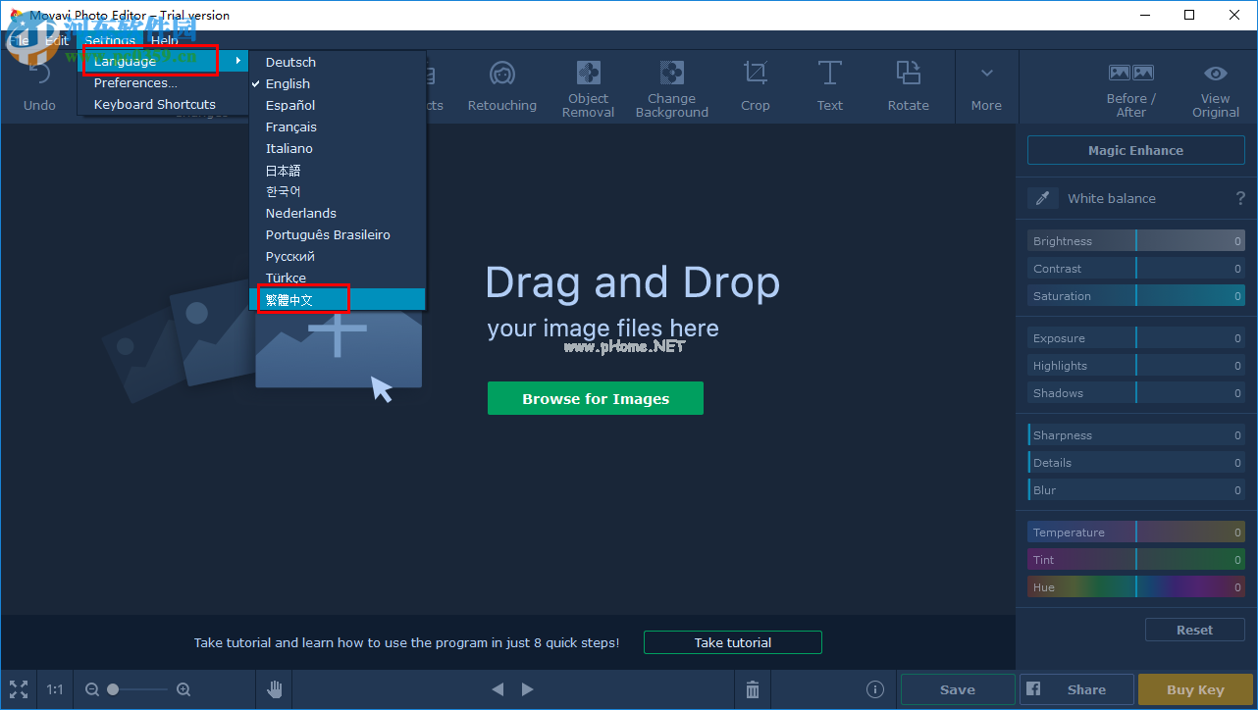1258x710 pixels.
Task: Toggle View Original eye icon
Action: [1215, 74]
